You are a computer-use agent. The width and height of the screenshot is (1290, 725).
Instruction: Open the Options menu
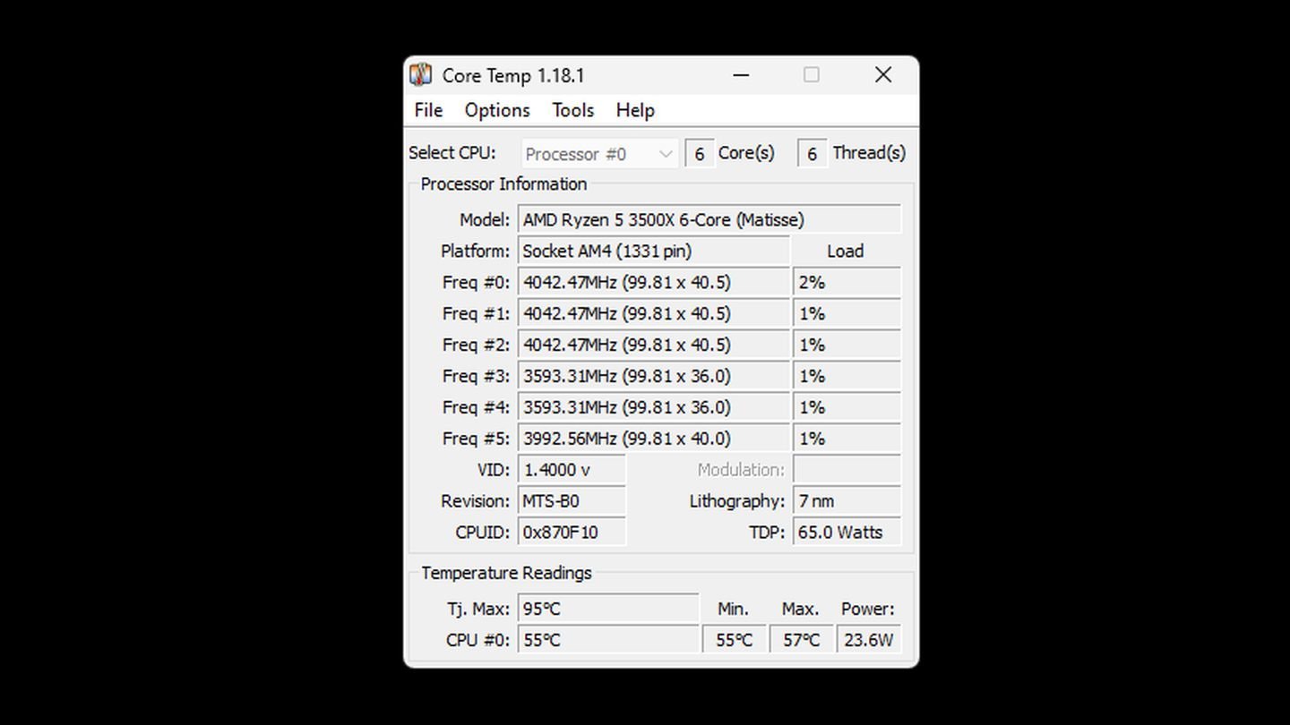pyautogui.click(x=497, y=110)
